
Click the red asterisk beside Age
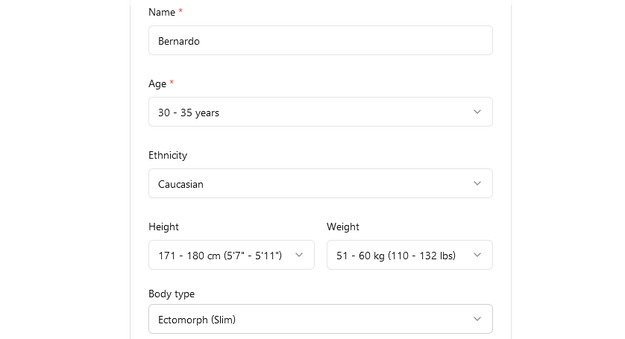coord(172,83)
